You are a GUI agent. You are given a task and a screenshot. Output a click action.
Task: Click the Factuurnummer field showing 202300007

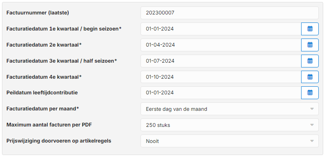pos(230,13)
